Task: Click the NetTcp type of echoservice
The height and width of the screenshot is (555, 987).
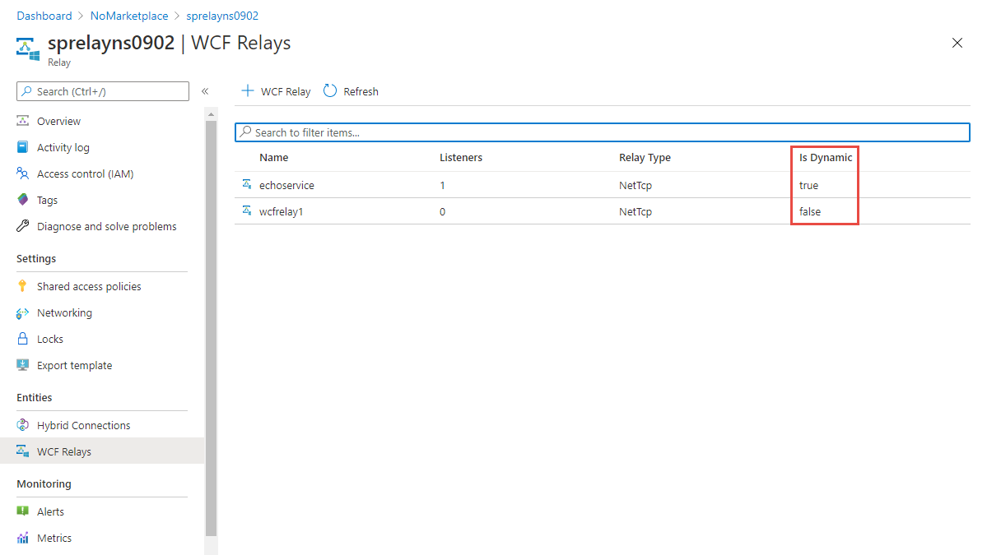Action: pyautogui.click(x=635, y=185)
